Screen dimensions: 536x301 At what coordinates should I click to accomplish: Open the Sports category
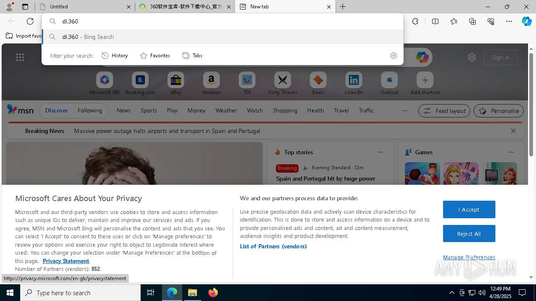(149, 110)
